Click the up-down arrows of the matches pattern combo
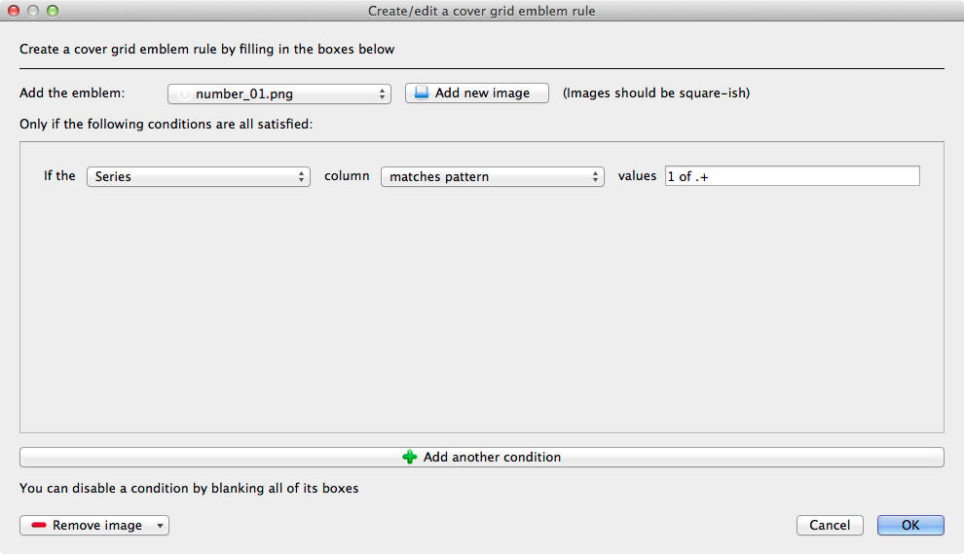The width and height of the screenshot is (964, 554). (596, 177)
